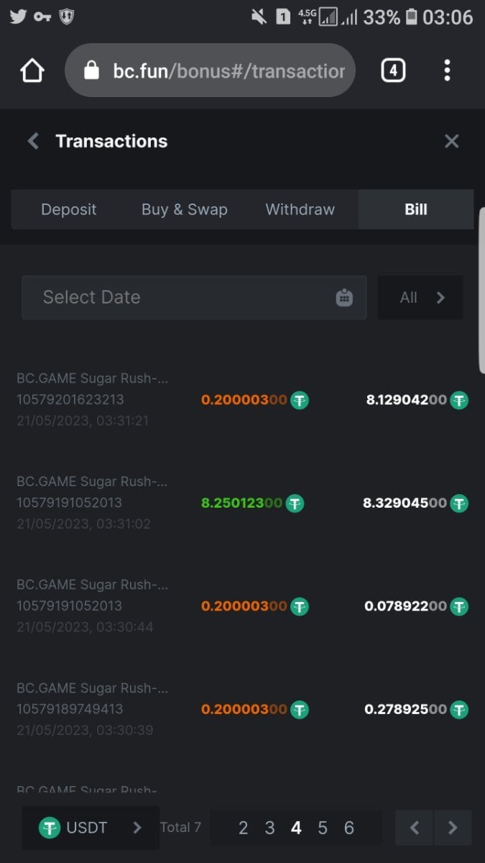Open the browser three-dot menu

(447, 70)
